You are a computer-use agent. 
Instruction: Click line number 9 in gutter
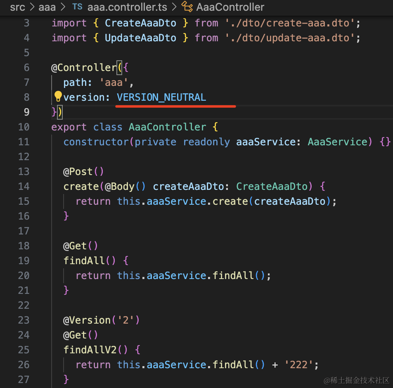click(26, 112)
